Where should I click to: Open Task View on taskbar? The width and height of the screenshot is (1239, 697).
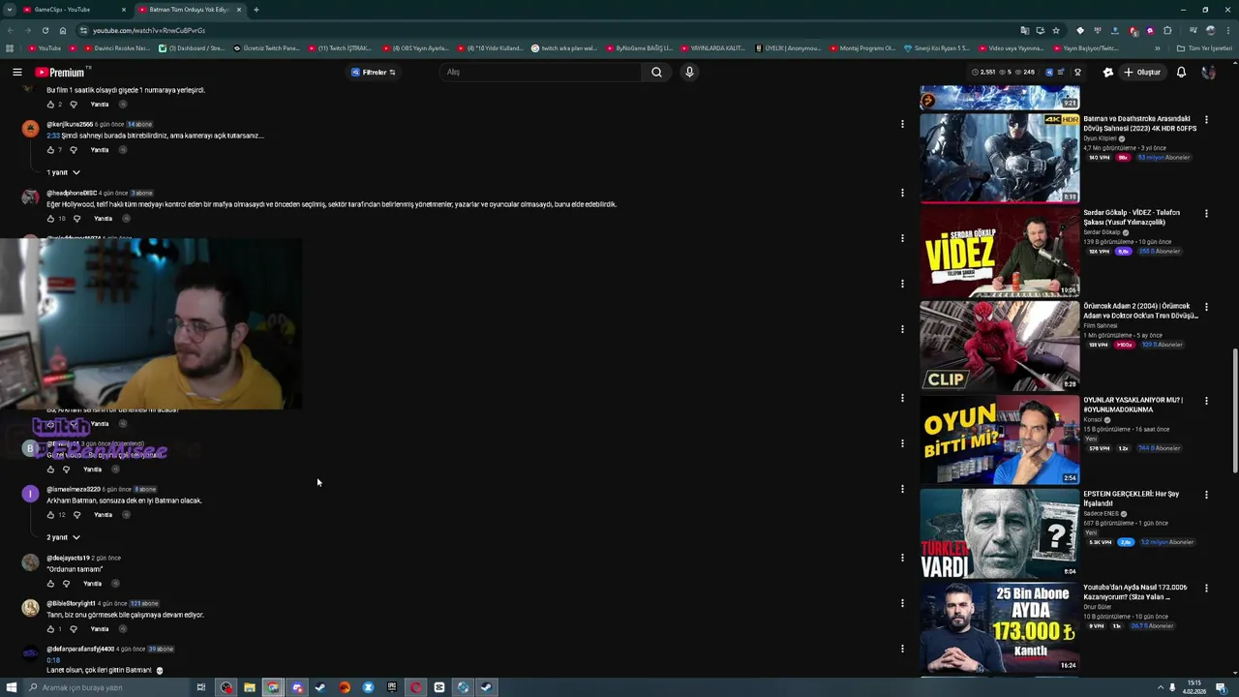click(x=201, y=687)
